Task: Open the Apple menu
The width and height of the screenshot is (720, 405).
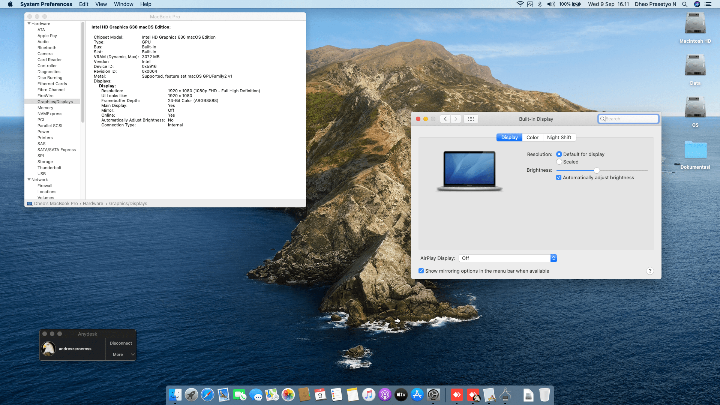Action: tap(10, 4)
